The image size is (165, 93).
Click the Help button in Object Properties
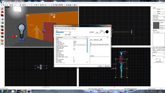coord(97,32)
